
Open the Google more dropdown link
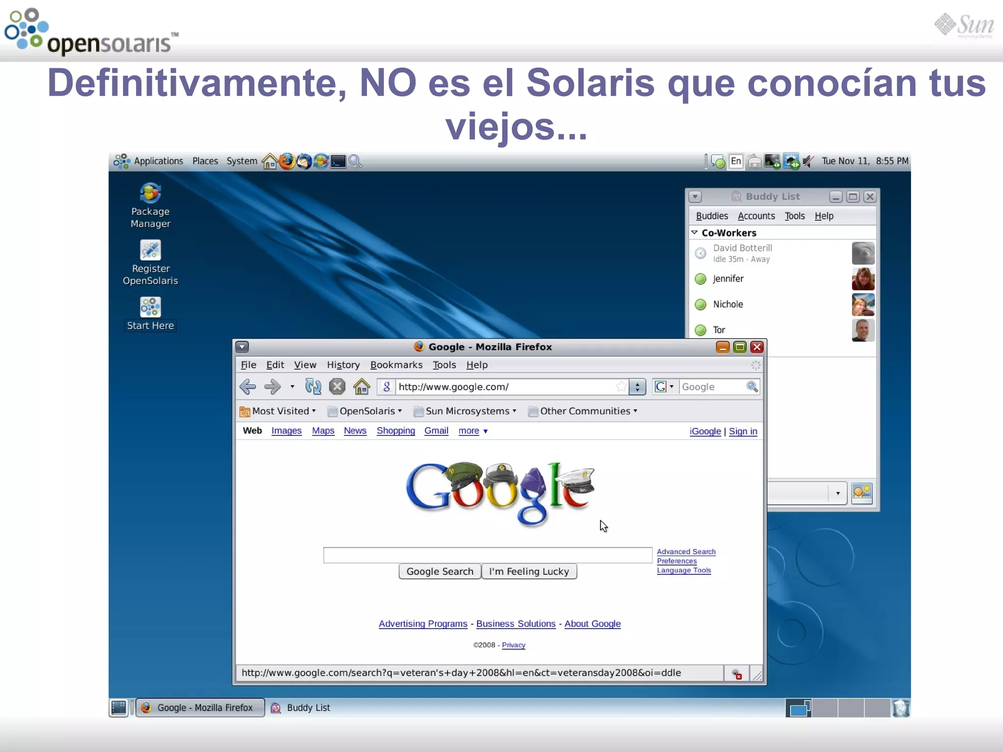(x=473, y=431)
